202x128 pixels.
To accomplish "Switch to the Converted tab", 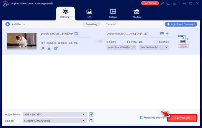I will click(x=111, y=24).
